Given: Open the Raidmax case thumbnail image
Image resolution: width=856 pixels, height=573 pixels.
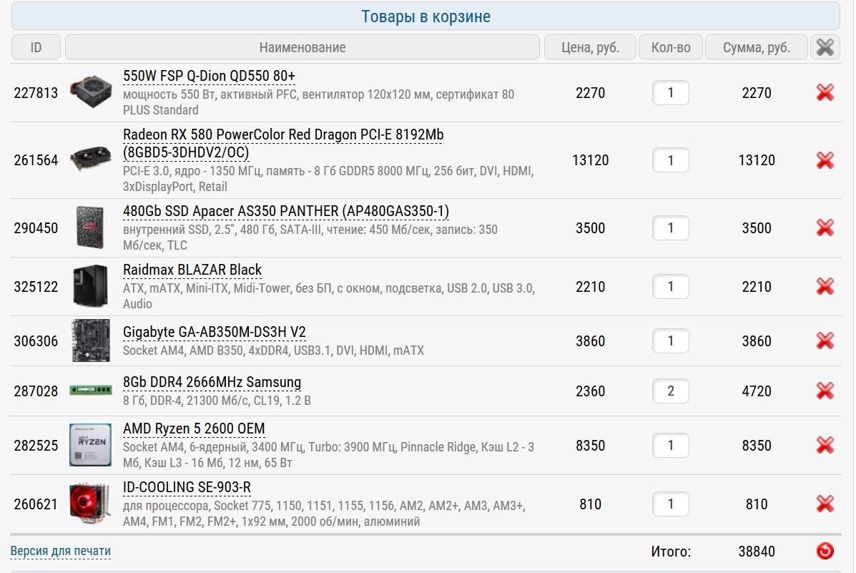Looking at the screenshot, I should [x=90, y=285].
